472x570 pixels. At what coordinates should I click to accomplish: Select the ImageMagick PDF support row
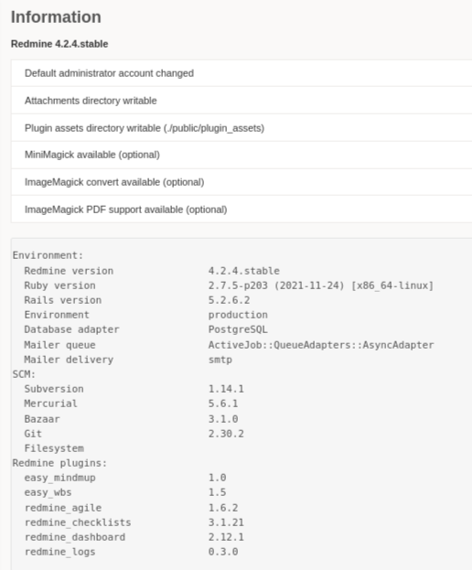[x=241, y=210]
